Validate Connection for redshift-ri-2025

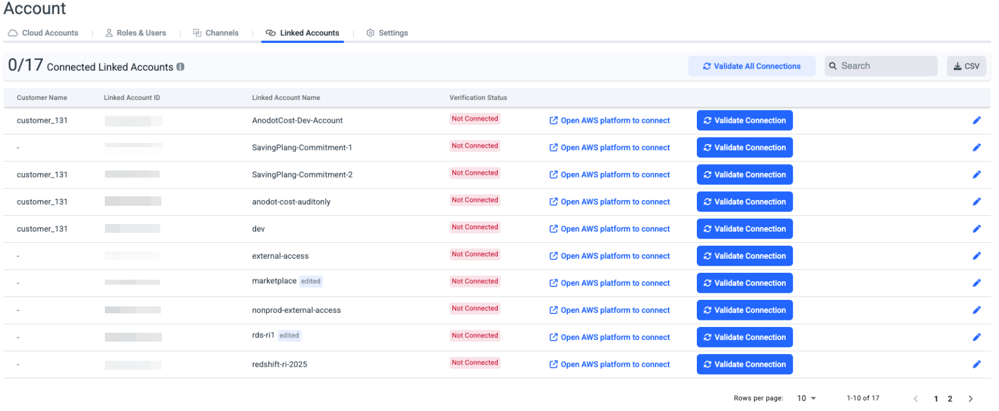point(745,364)
